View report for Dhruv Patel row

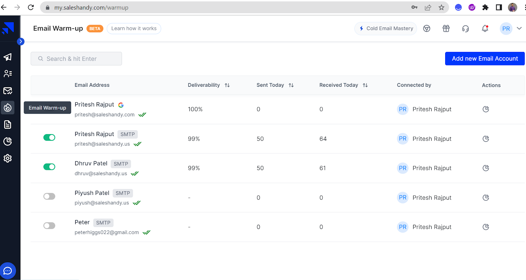click(486, 168)
